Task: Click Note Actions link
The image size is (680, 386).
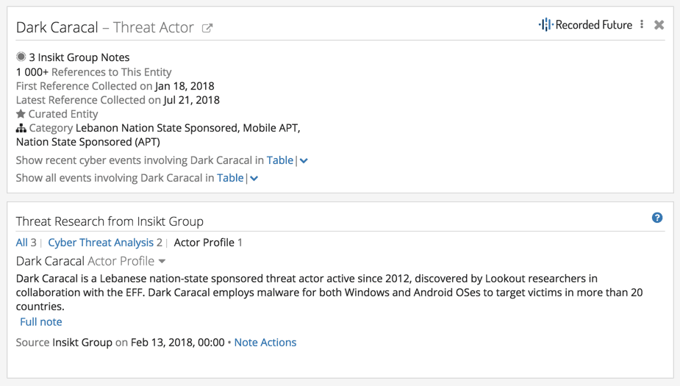Action: coord(265,343)
